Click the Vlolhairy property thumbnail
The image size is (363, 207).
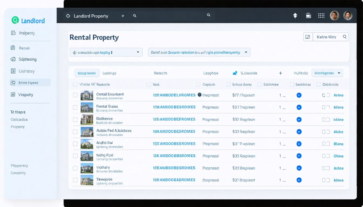tap(87, 168)
